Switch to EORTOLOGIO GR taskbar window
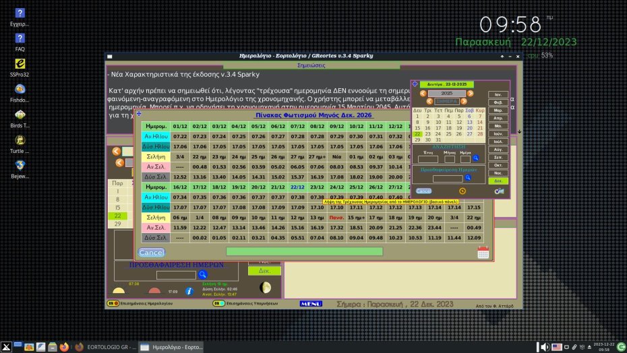This screenshot has height=353, width=627. (106, 347)
